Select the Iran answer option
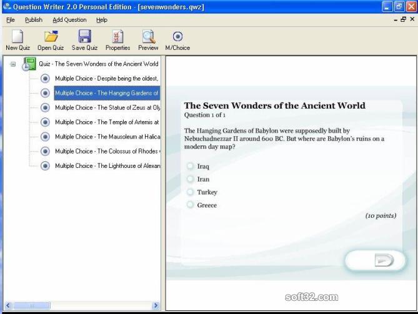The height and width of the screenshot is (314, 418). [x=190, y=179]
